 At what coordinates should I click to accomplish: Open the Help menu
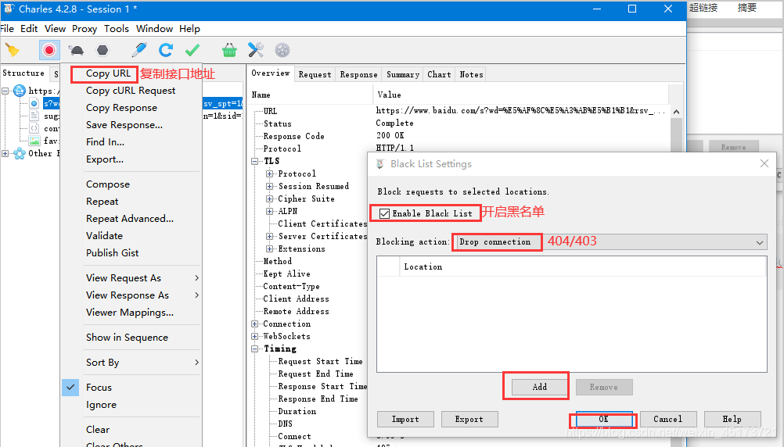coord(189,28)
